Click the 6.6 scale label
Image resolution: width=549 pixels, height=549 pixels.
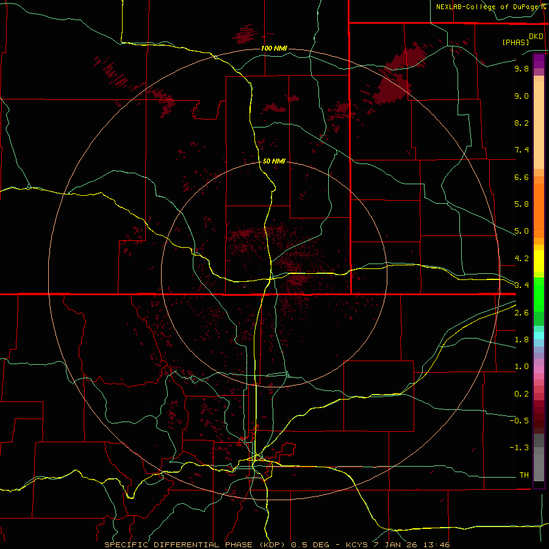coord(522,177)
